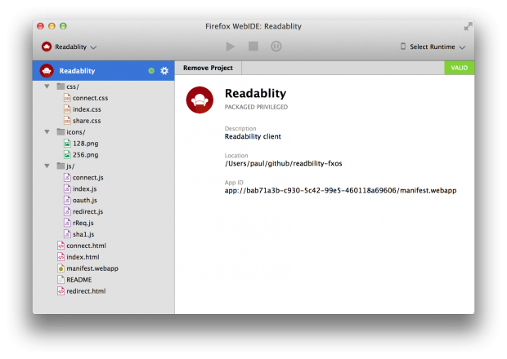Click the gear settings icon in project header
Viewport: 507px width, 359px height.
(x=164, y=71)
